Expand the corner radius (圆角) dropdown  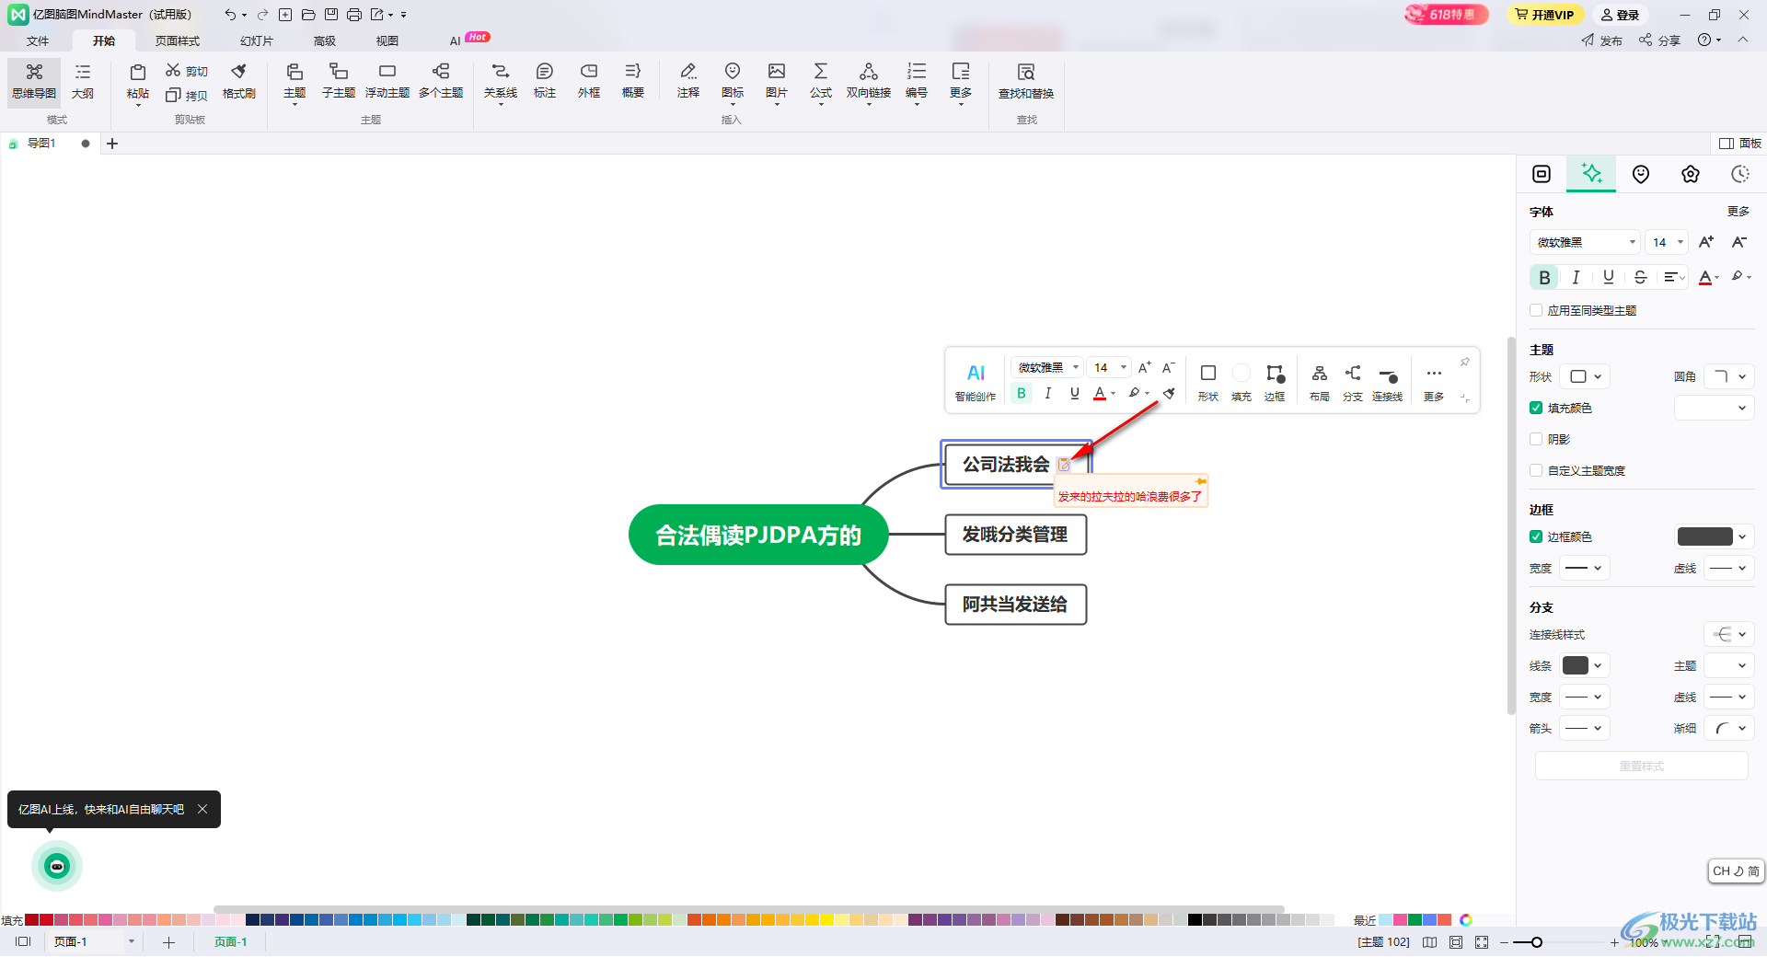(1729, 376)
